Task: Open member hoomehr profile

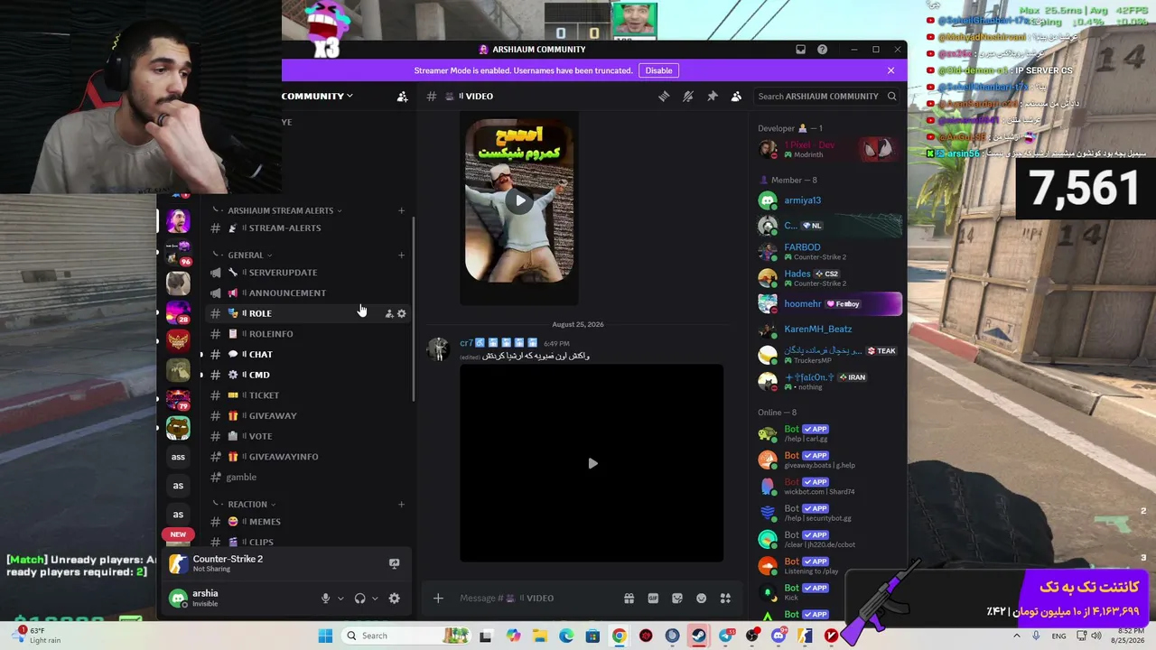Action: [829, 304]
